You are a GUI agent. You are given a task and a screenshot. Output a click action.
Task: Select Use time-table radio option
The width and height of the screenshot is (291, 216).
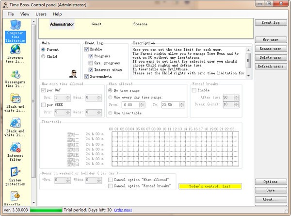point(110,113)
